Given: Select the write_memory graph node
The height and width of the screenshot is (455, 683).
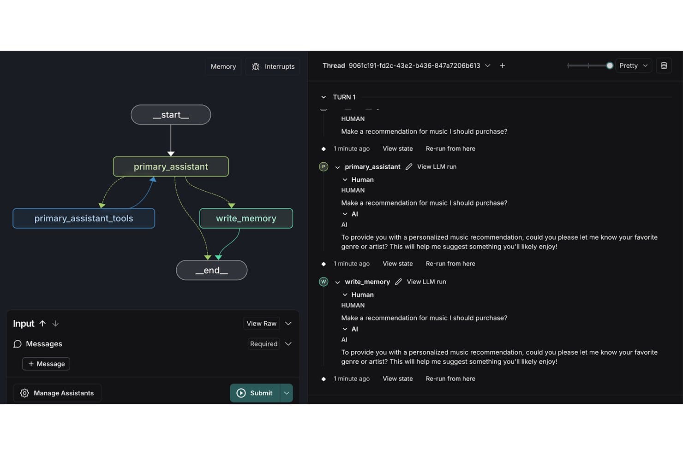Looking at the screenshot, I should 246,219.
